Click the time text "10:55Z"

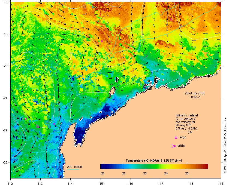[195, 97]
